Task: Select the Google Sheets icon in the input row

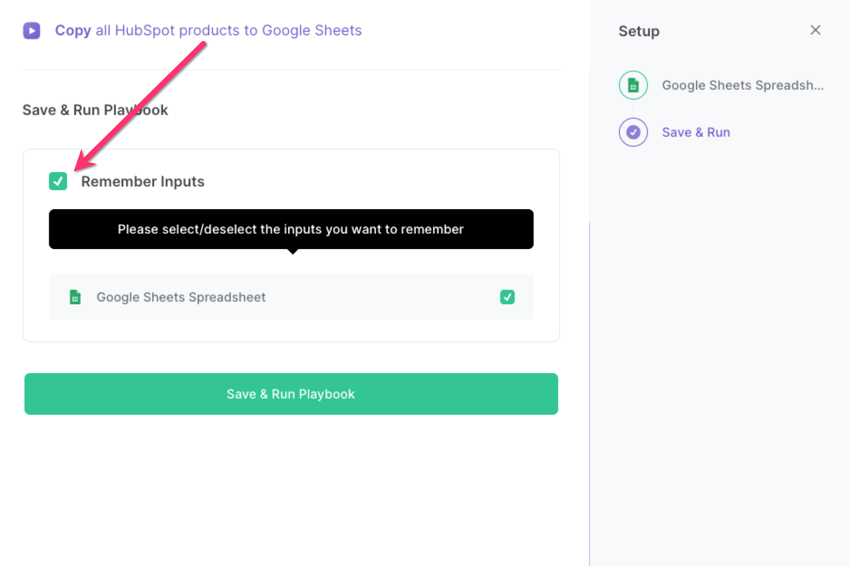Action: pos(75,297)
